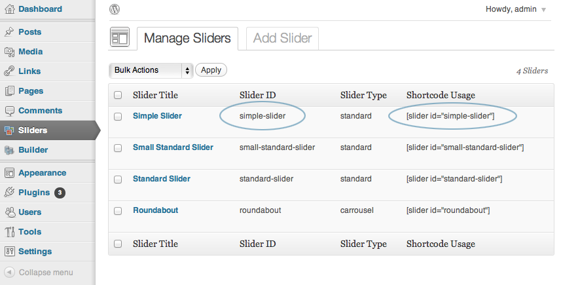
Task: Click the Builder menu item
Action: pos(33,150)
